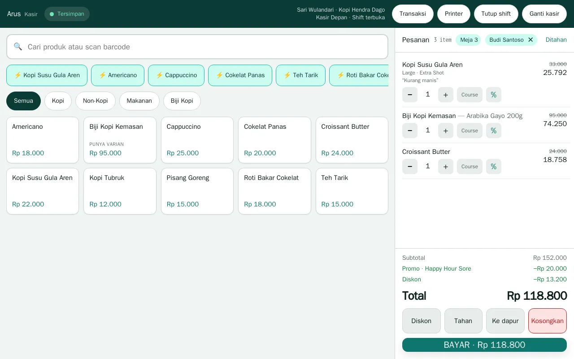Quick-add Americano from the shortcut chips
This screenshot has height=359, width=574.
coord(117,75)
